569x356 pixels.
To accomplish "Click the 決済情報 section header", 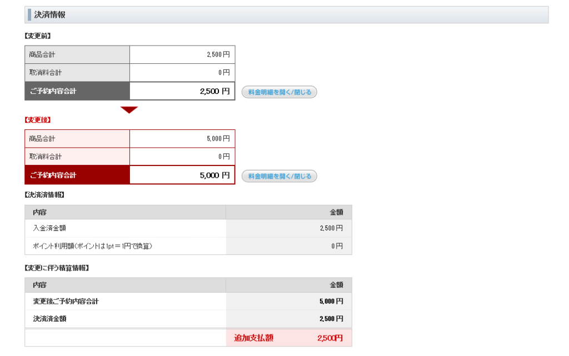I will tap(50, 15).
